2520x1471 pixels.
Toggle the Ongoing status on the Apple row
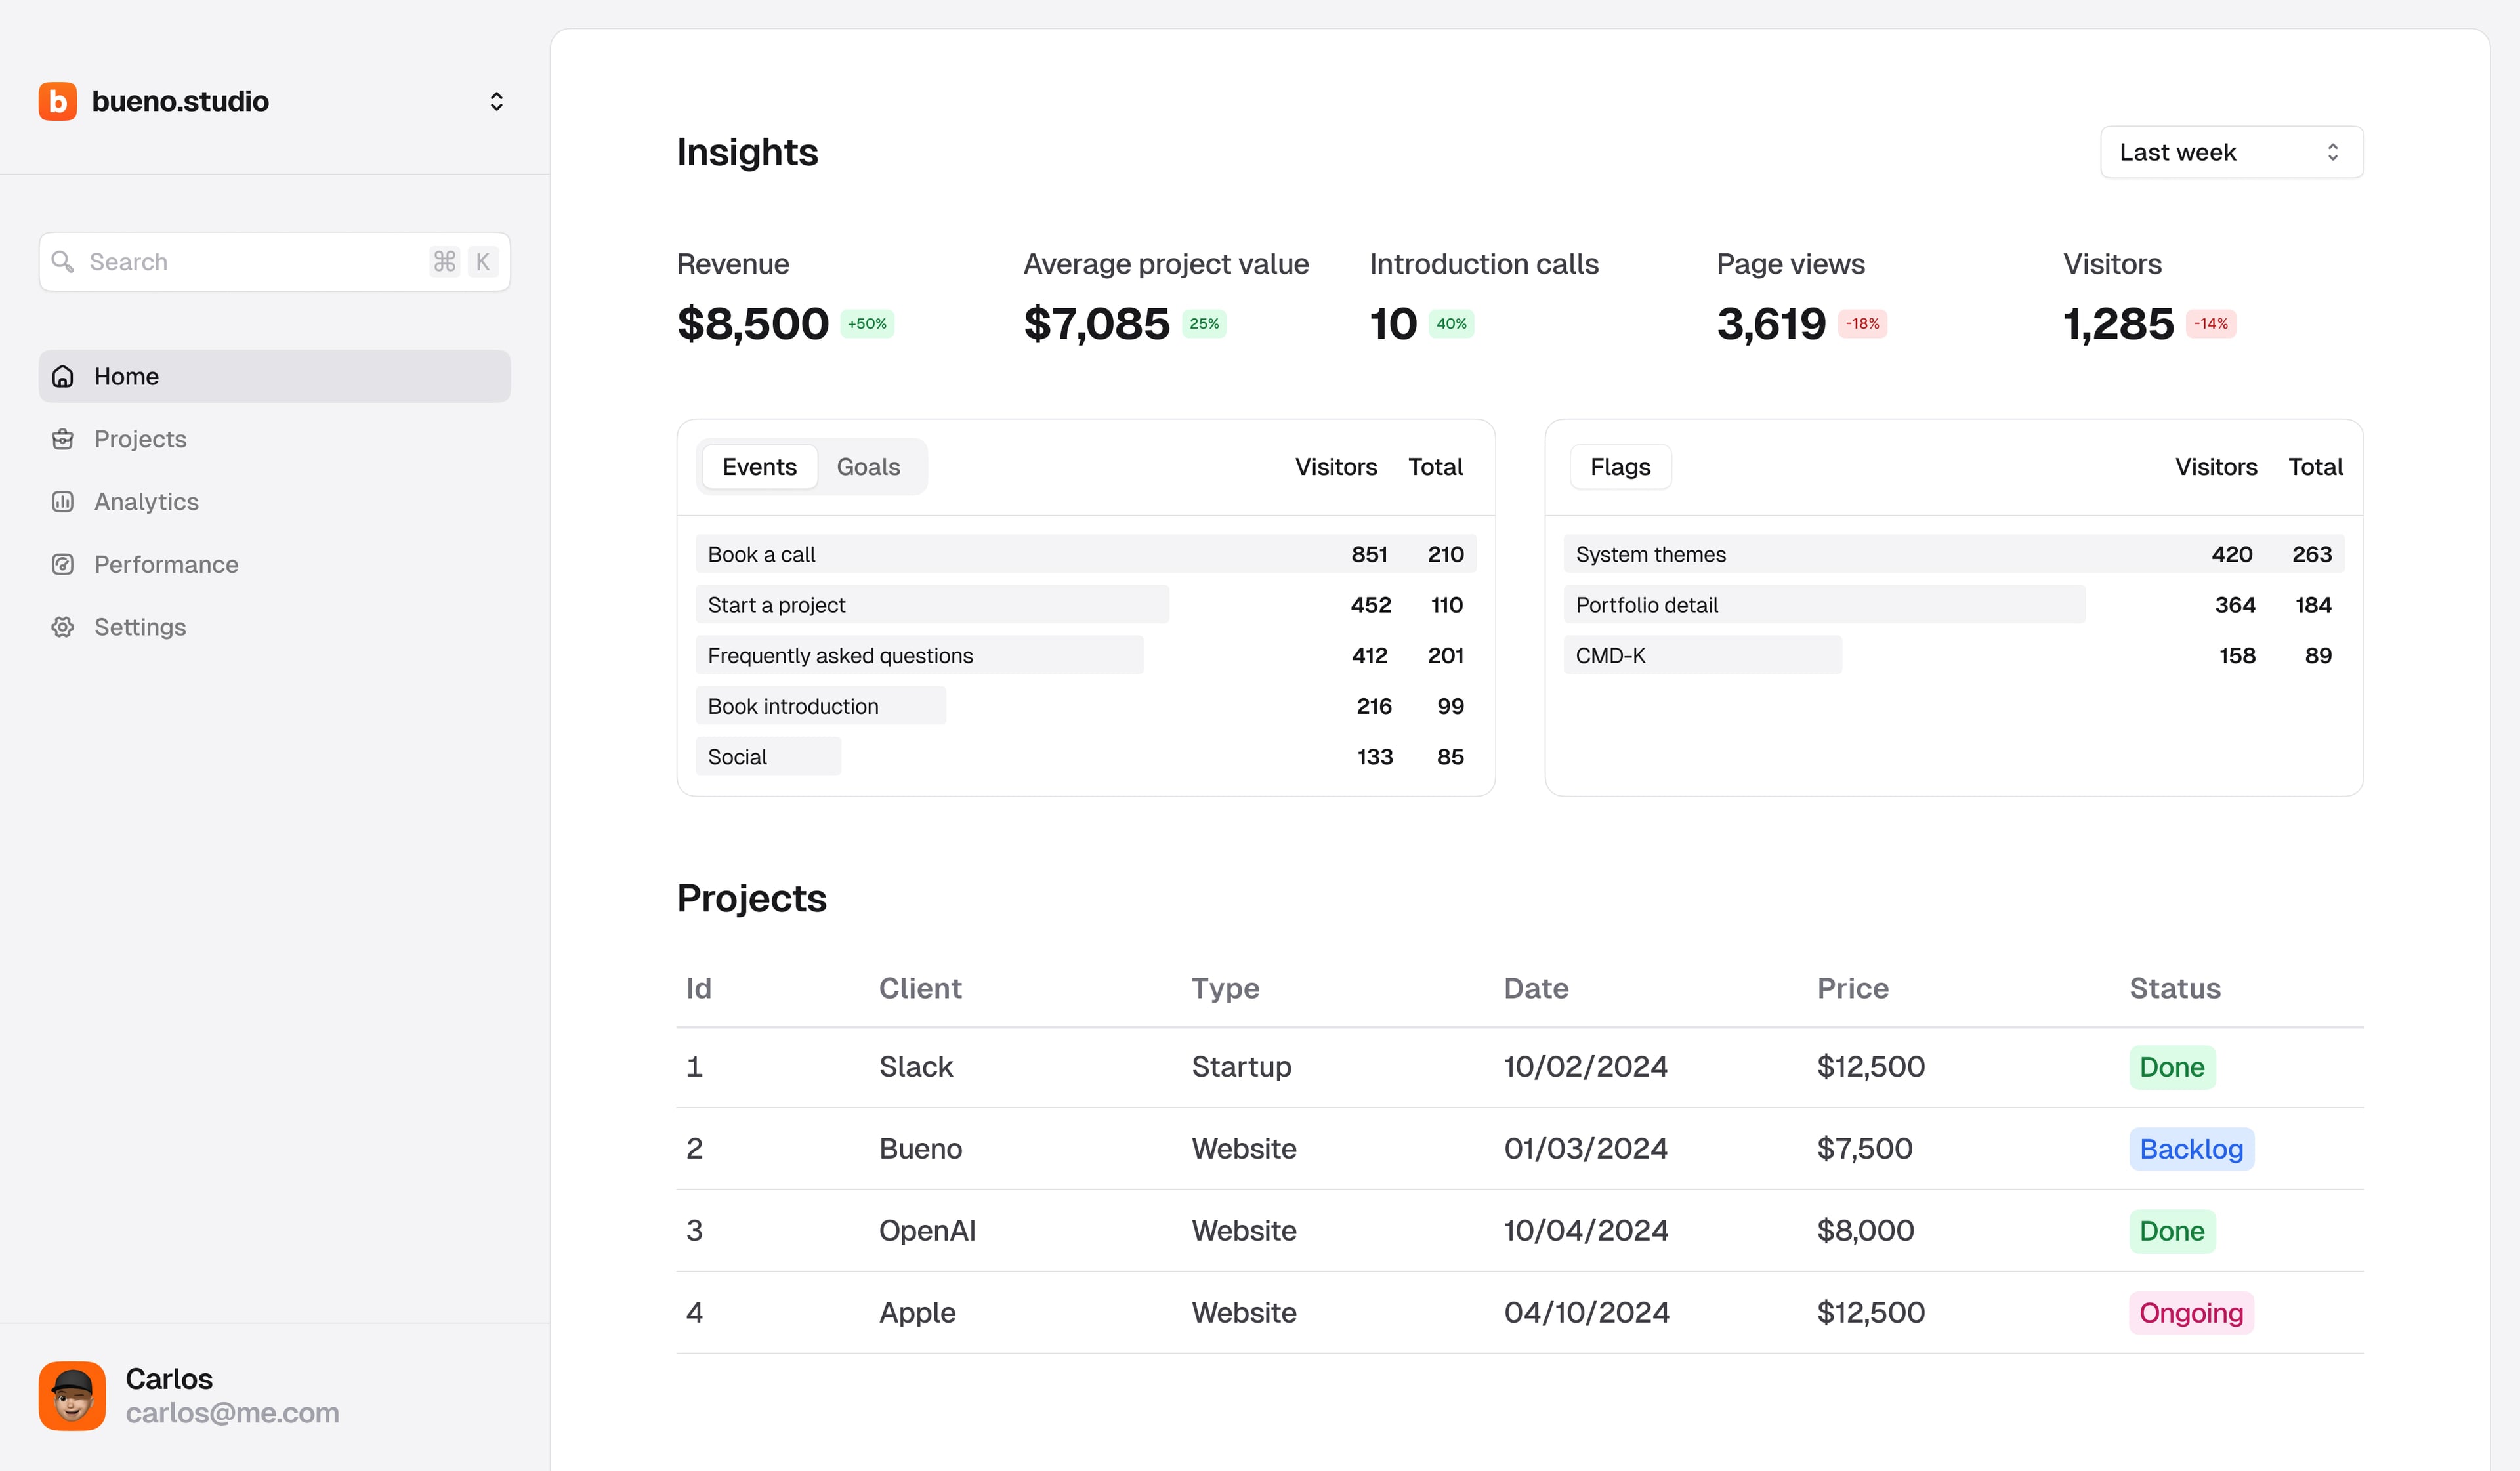pos(2189,1312)
